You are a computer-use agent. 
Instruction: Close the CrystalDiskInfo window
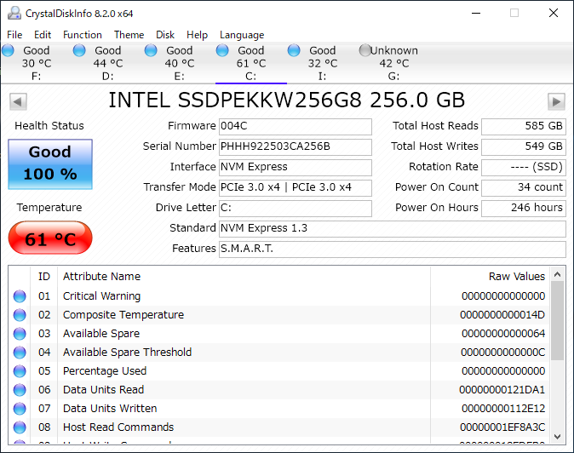554,13
